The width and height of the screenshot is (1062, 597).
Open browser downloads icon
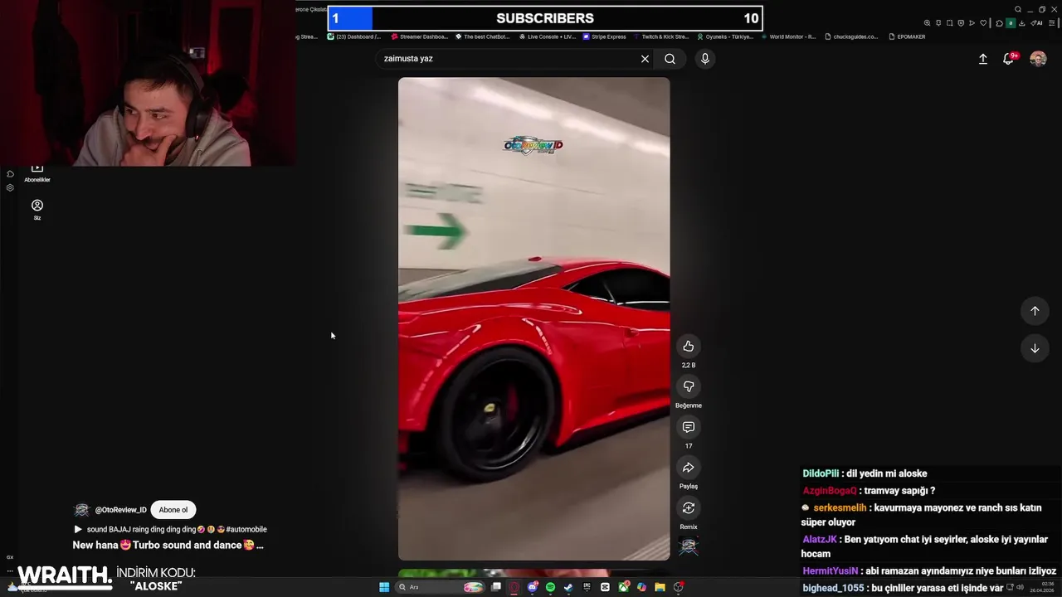click(1022, 22)
